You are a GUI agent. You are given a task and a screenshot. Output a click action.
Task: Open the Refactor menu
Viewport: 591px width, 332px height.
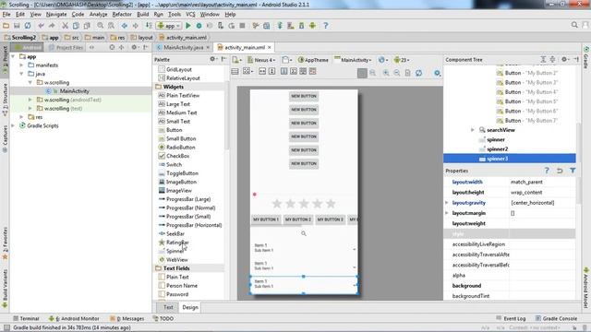[122, 15]
